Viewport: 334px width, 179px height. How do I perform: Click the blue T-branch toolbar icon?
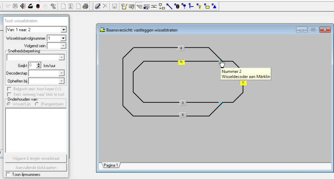pos(191,6)
